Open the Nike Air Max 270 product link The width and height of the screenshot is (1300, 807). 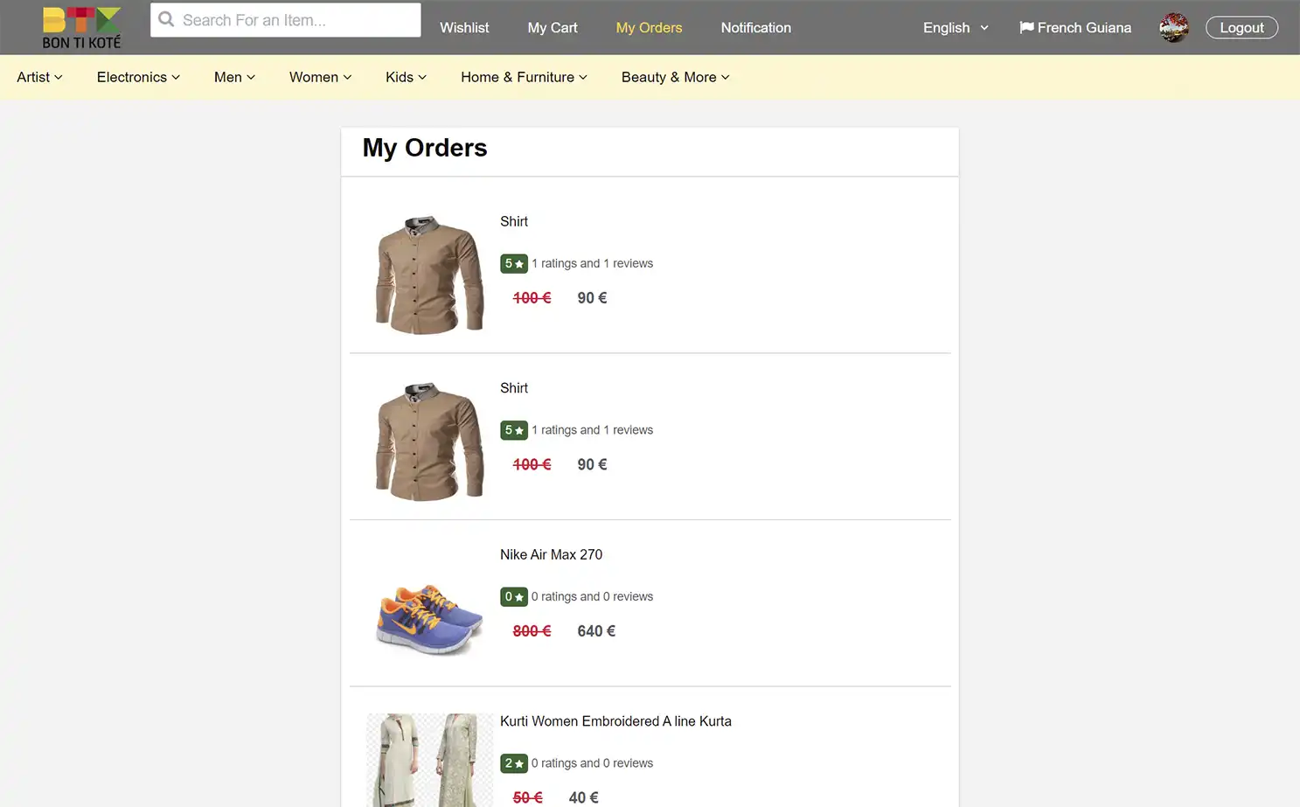(x=551, y=554)
